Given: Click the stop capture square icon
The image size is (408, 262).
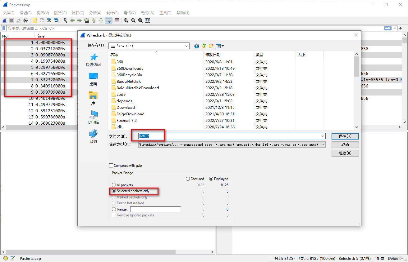Looking at the screenshot, I should tap(11, 20).
